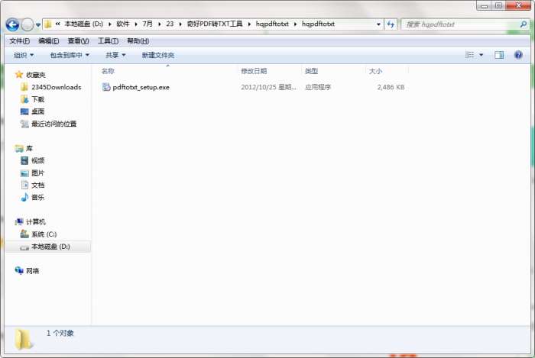
Task: Toggle the preview pane
Action: point(499,55)
